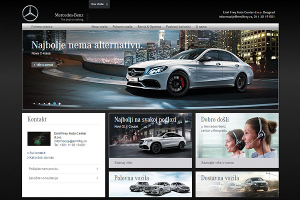Screen dimensions: 300x200
Task: Open Servis & Oprema menu
Action: [149, 26]
